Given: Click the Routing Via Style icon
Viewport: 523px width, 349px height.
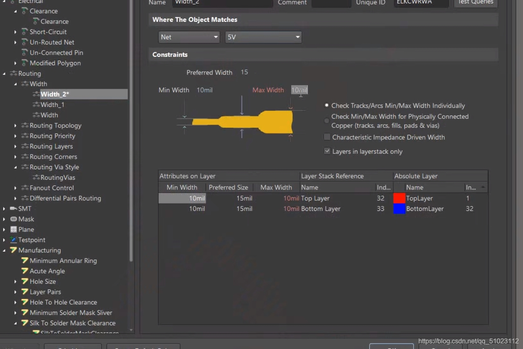Looking at the screenshot, I should coord(25,167).
